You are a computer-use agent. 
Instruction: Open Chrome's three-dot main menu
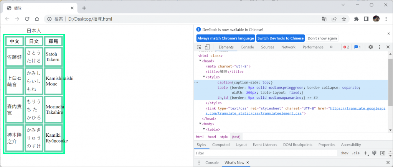pos(386,19)
